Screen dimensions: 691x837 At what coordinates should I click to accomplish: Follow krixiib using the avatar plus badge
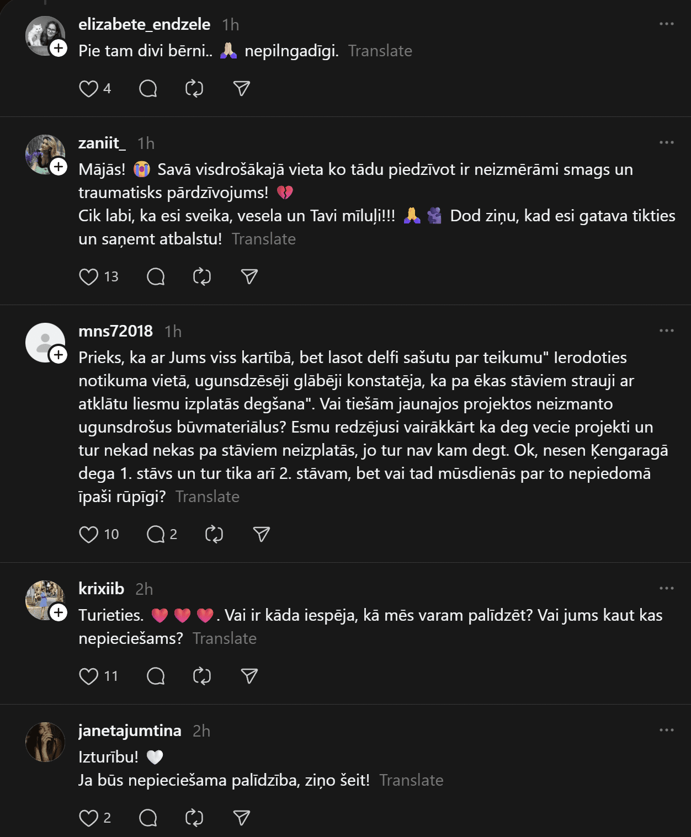[59, 612]
